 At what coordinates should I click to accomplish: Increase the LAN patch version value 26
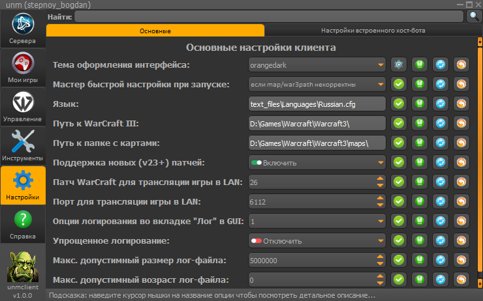tap(381, 179)
